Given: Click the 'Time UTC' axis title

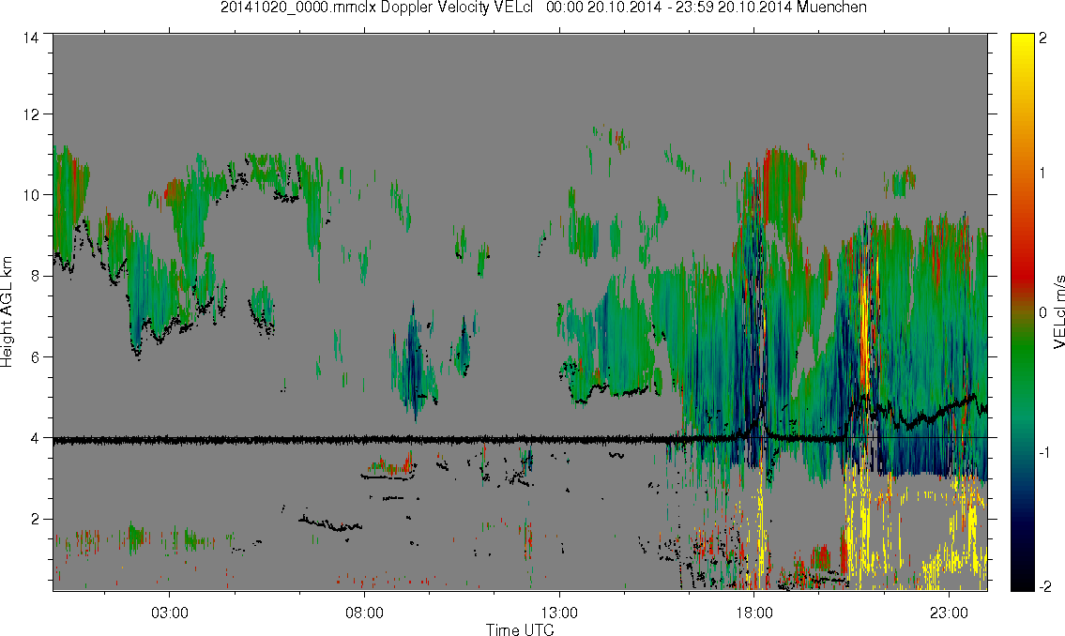Looking at the screenshot, I should [x=520, y=629].
